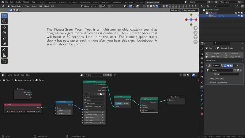Open the Render properties tab

click(202, 54)
